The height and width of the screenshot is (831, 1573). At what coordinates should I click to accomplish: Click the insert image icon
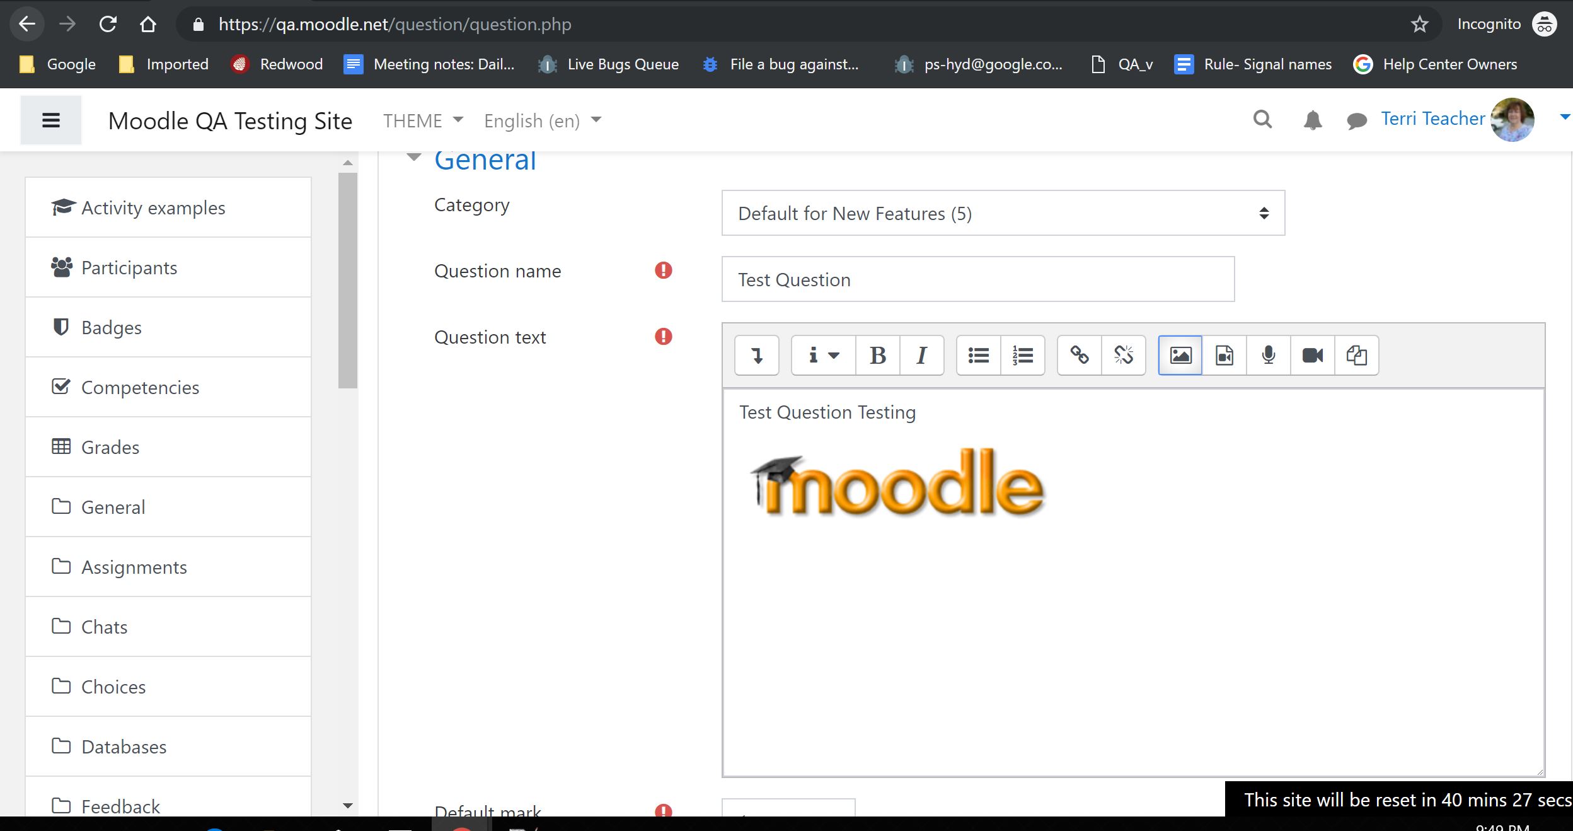click(x=1180, y=356)
